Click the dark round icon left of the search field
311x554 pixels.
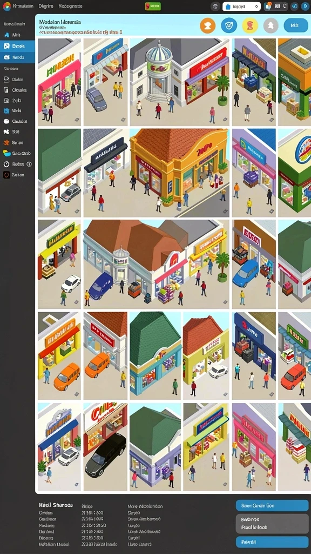pos(215,6)
